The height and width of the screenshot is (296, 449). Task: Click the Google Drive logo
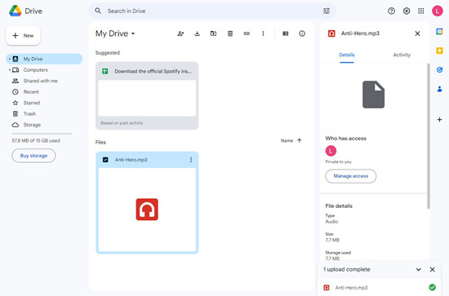16,11
